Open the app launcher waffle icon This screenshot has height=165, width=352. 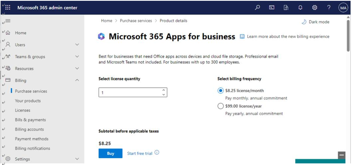click(x=8, y=8)
